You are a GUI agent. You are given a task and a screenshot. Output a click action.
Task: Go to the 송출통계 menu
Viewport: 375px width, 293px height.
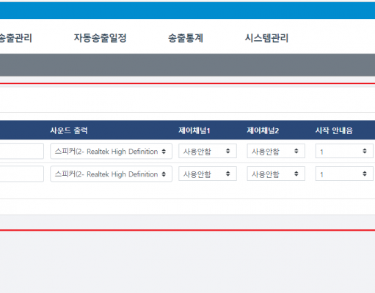click(x=186, y=38)
